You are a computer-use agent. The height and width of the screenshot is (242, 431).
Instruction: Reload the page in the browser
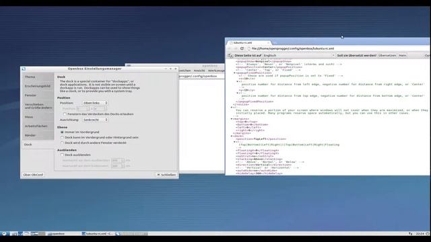[x=242, y=48]
